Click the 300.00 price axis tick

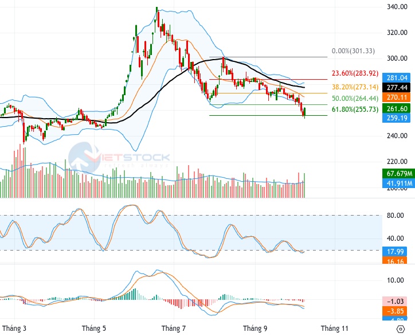(x=397, y=58)
